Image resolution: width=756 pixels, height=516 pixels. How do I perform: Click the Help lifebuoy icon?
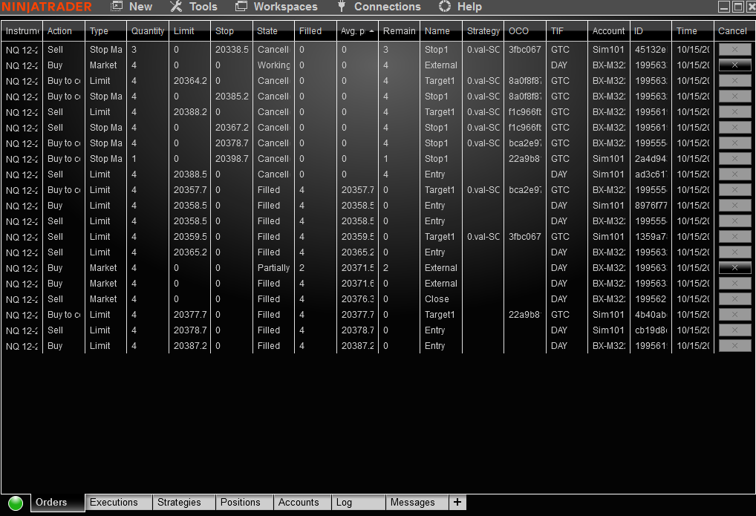point(445,7)
